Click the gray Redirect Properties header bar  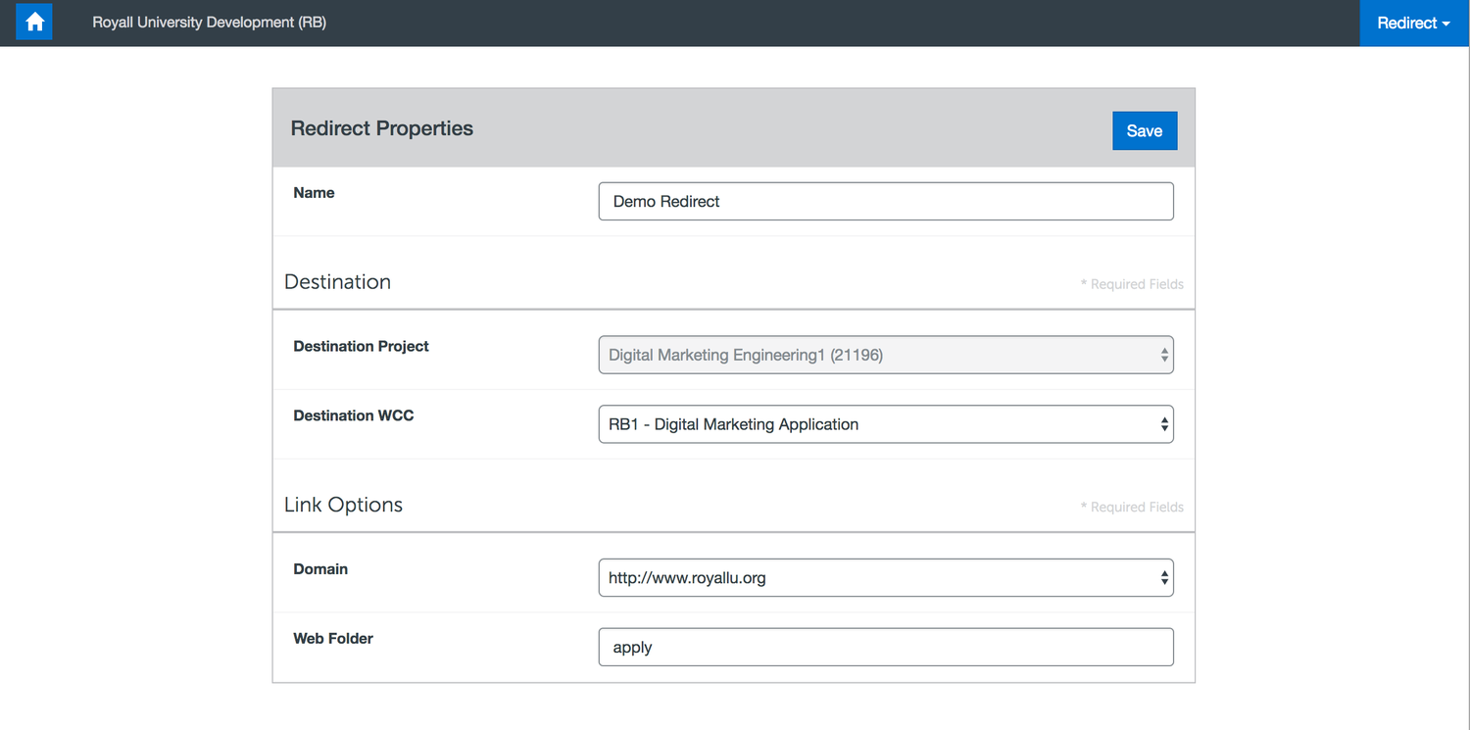tap(784, 129)
